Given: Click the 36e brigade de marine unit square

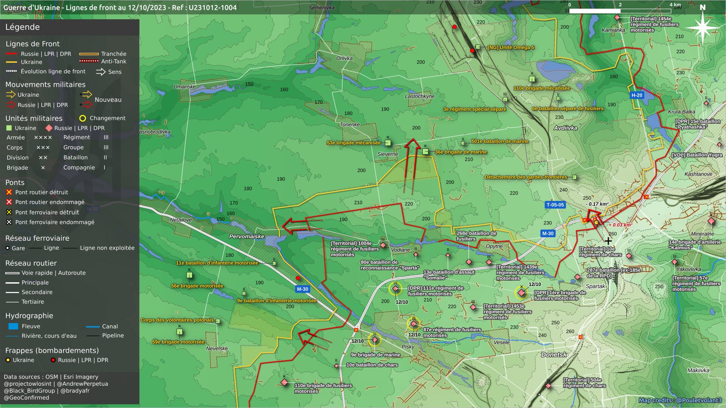Looking at the screenshot, I should point(425,151).
